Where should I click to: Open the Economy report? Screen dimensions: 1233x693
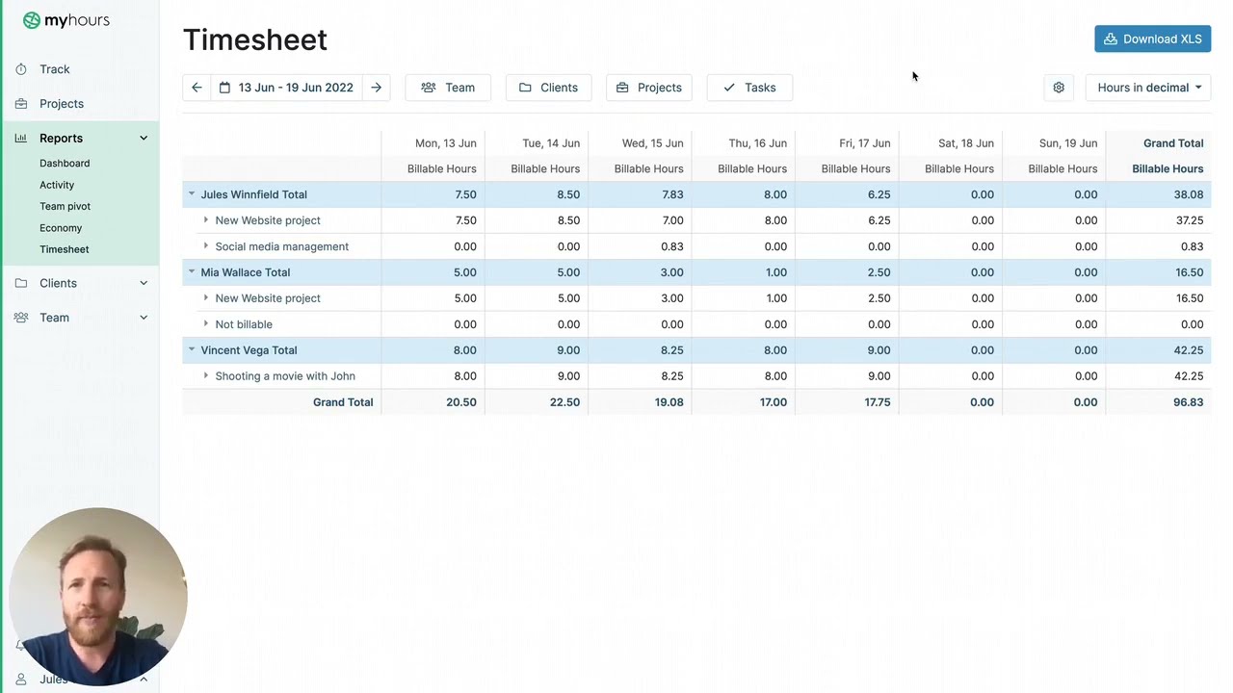tap(61, 228)
